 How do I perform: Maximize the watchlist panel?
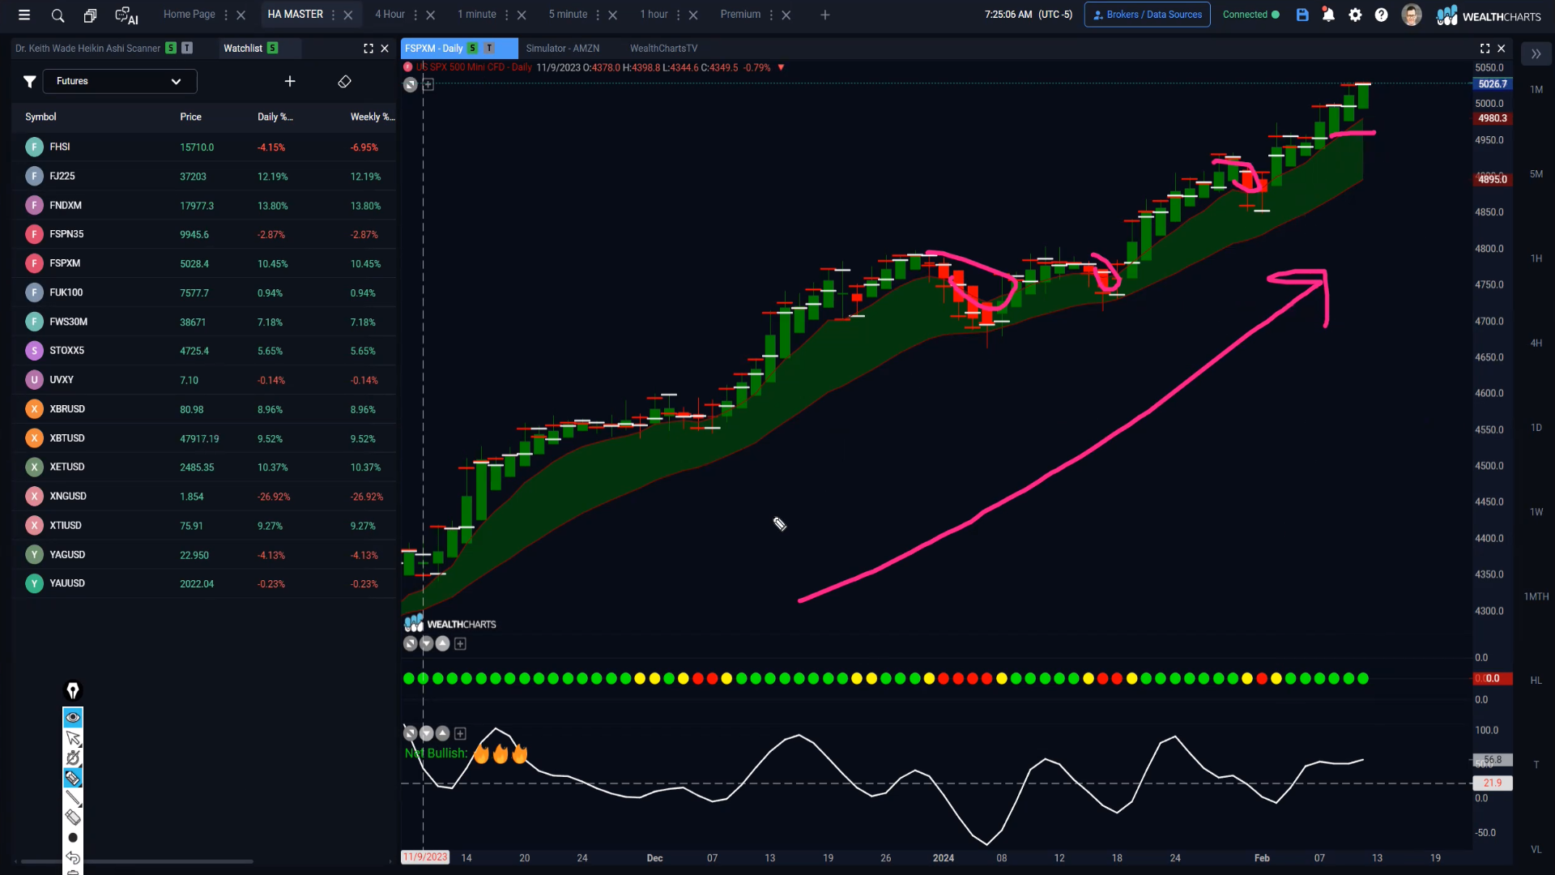[369, 49]
